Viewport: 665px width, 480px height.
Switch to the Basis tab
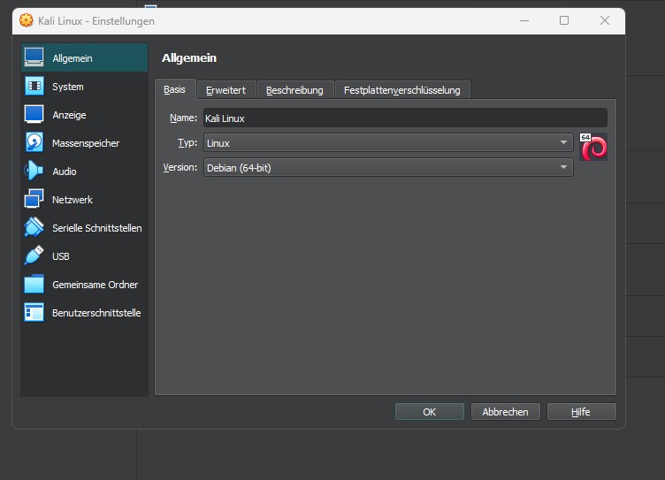(x=175, y=90)
